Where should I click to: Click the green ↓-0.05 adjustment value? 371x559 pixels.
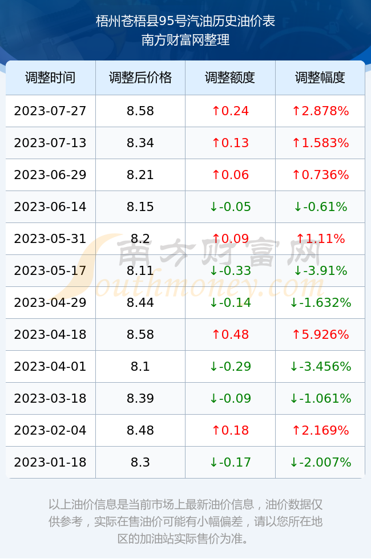230,206
